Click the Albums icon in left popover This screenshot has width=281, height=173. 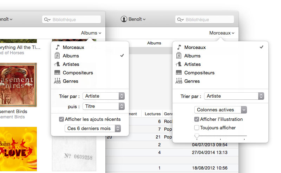(x=57, y=56)
